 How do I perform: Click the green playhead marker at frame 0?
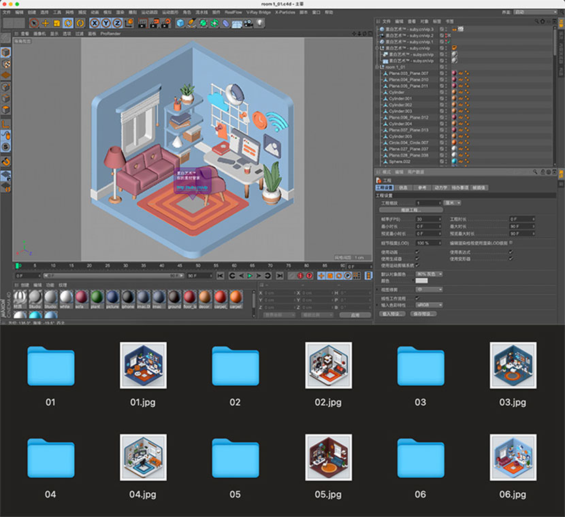(x=17, y=266)
